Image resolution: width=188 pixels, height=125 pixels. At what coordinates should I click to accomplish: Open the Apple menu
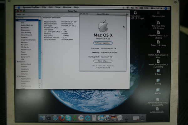coord(19,7)
